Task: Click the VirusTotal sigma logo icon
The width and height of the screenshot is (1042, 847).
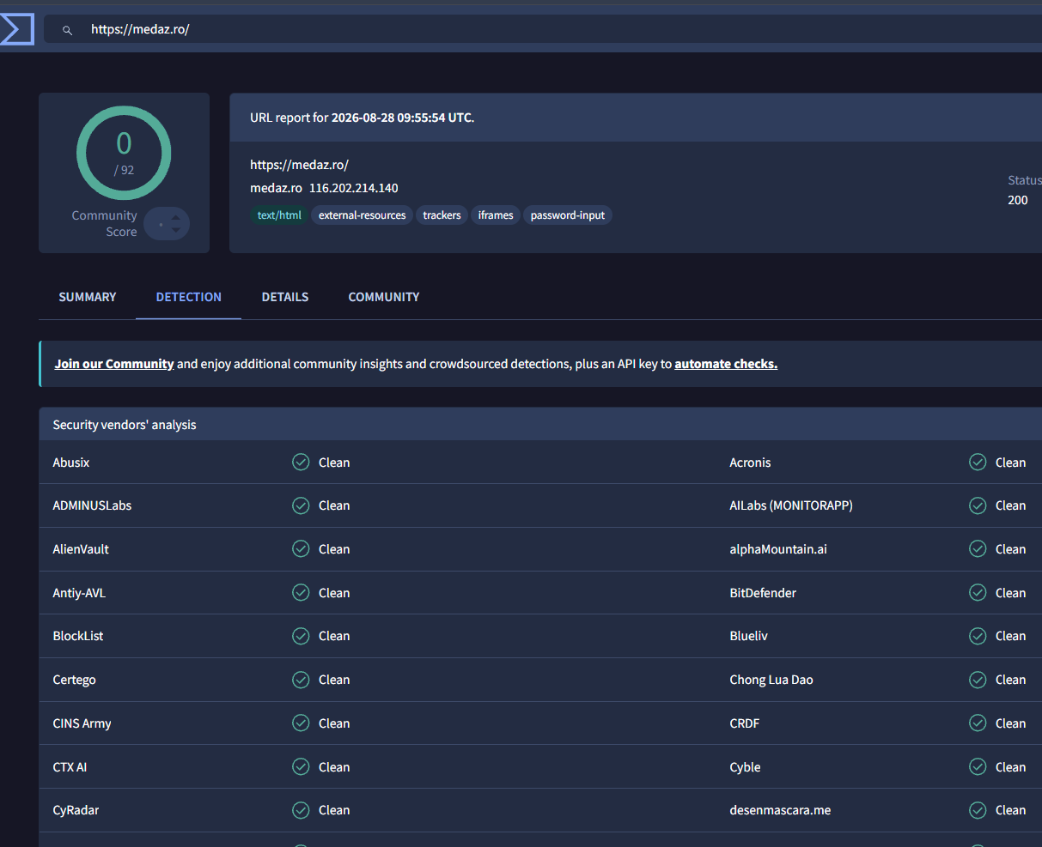Action: [16, 29]
